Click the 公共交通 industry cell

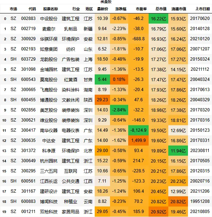pyautogui.click(x=71, y=181)
